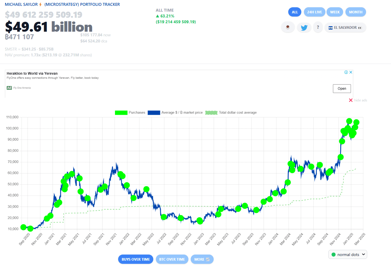
Task: Click the ad info icon in the banner
Action: click(x=346, y=72)
